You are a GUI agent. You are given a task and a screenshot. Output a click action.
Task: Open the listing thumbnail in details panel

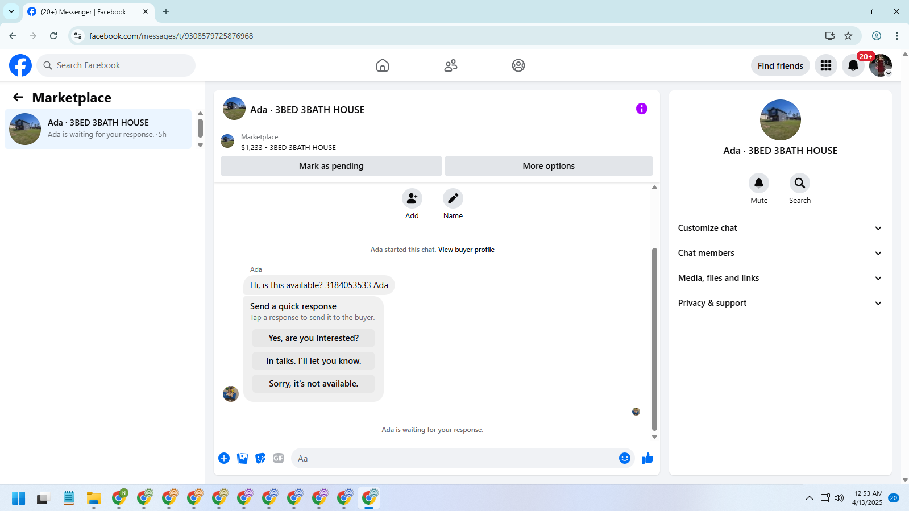click(x=781, y=120)
